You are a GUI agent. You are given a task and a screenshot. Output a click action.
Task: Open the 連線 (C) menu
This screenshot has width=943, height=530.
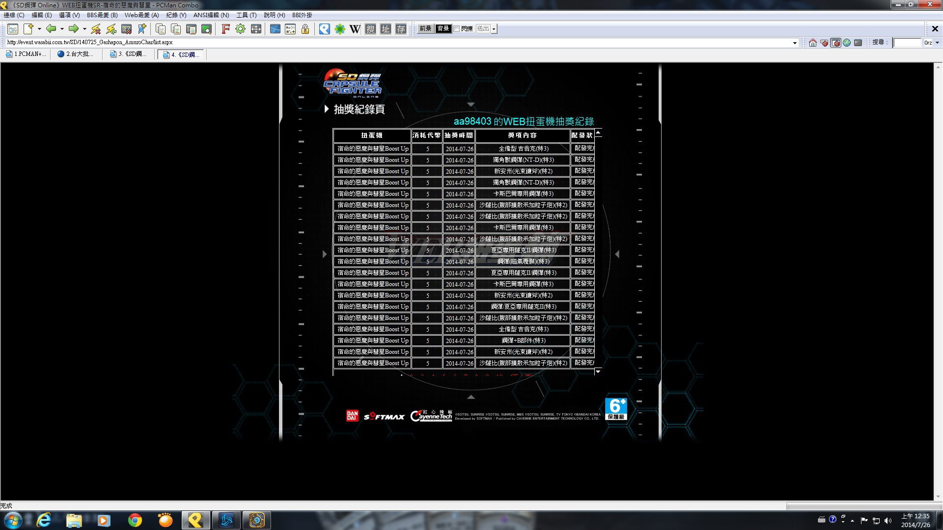pyautogui.click(x=14, y=15)
